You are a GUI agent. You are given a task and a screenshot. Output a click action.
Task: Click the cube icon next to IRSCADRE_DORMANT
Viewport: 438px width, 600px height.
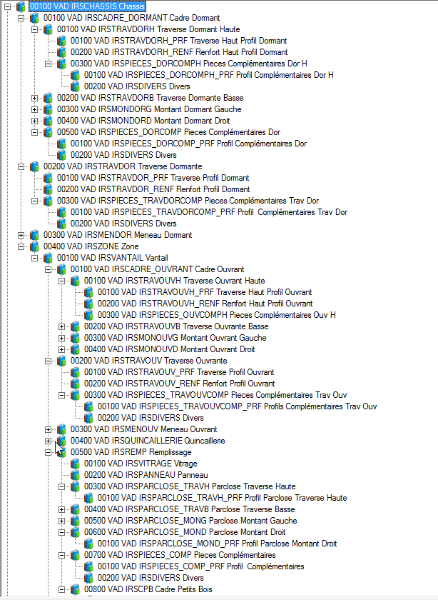[x=34, y=18]
